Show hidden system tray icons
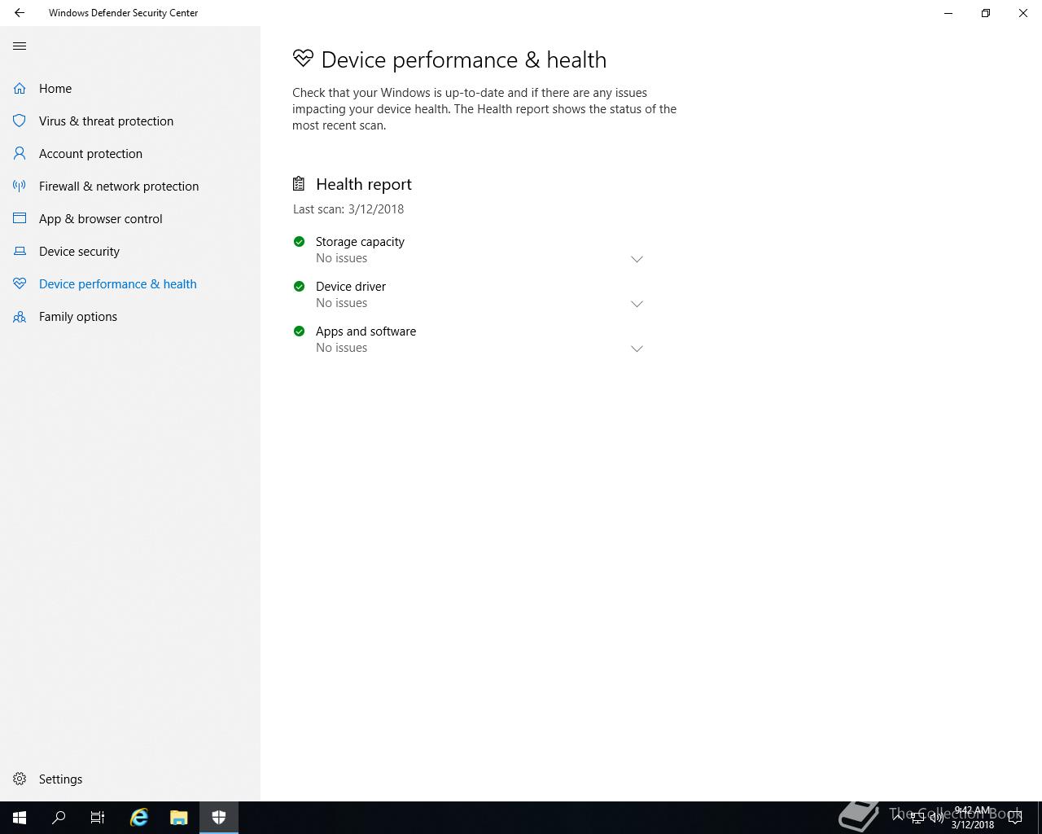 tap(898, 818)
